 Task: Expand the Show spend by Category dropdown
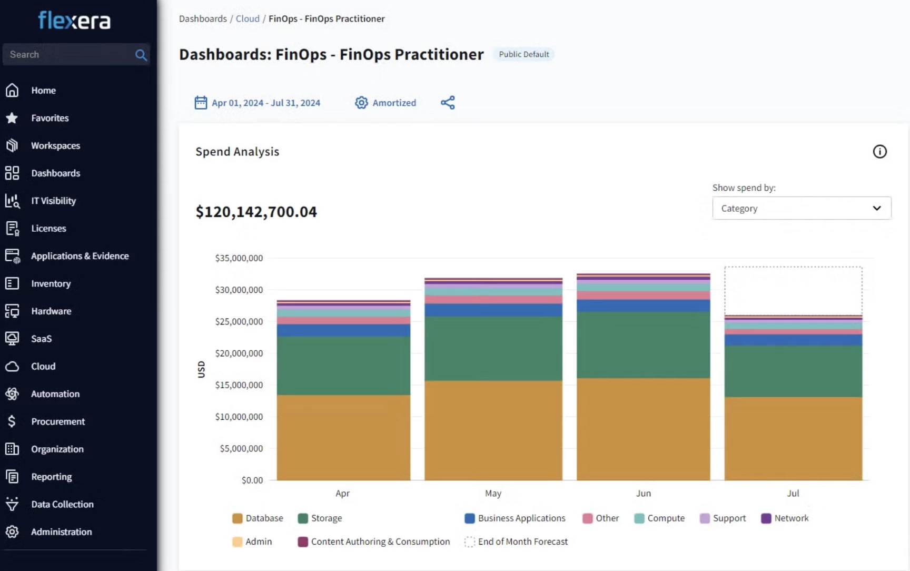[x=802, y=208]
